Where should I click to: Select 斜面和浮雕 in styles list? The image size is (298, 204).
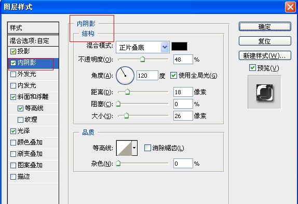pyautogui.click(x=33, y=97)
